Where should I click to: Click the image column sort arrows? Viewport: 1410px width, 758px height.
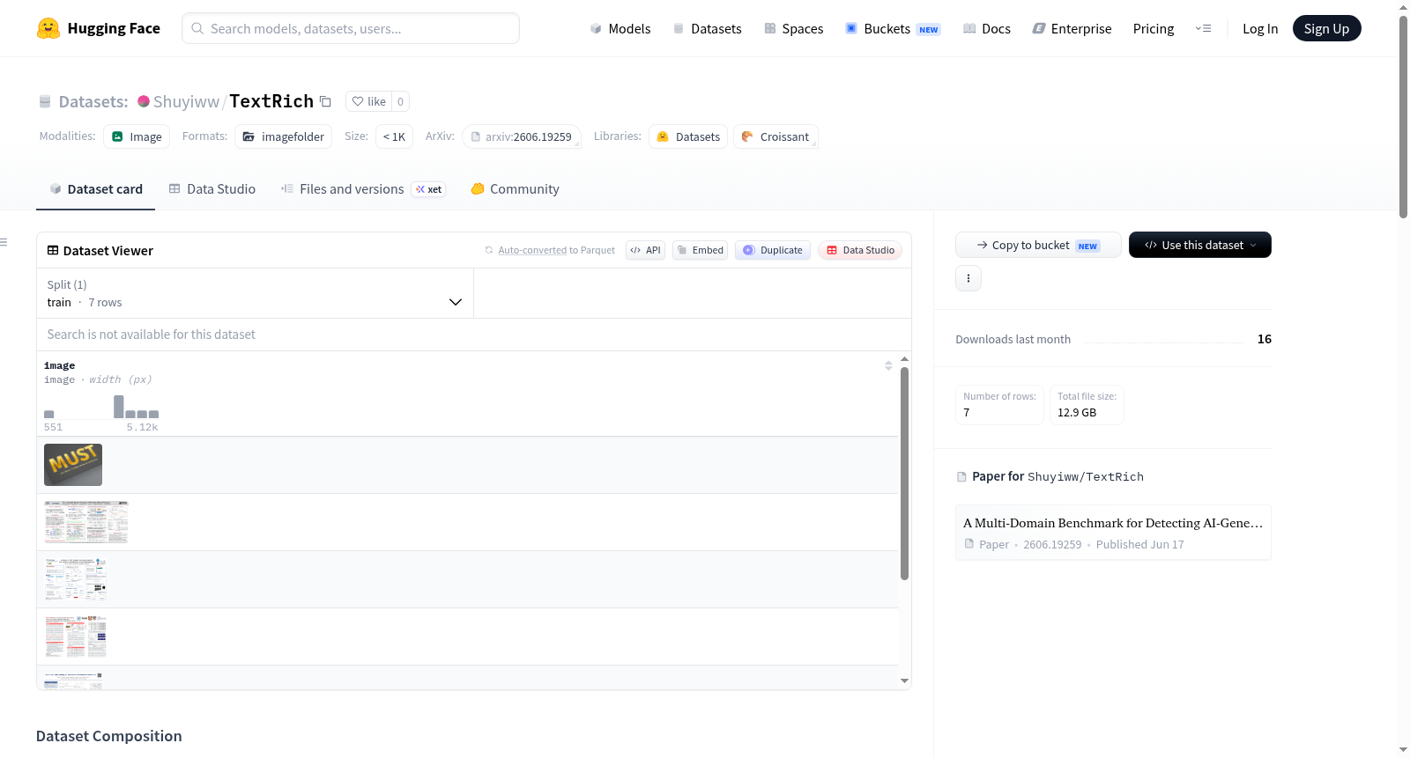click(888, 365)
